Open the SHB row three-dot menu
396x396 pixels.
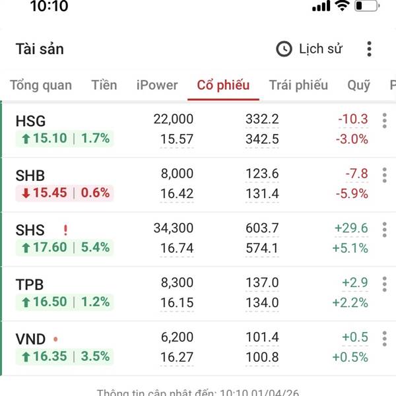(x=384, y=175)
